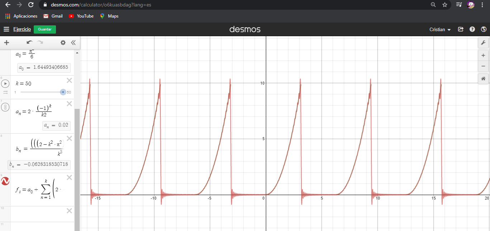Open Chrome's three-dot menu
The width and height of the screenshot is (490, 231).
(482, 5)
